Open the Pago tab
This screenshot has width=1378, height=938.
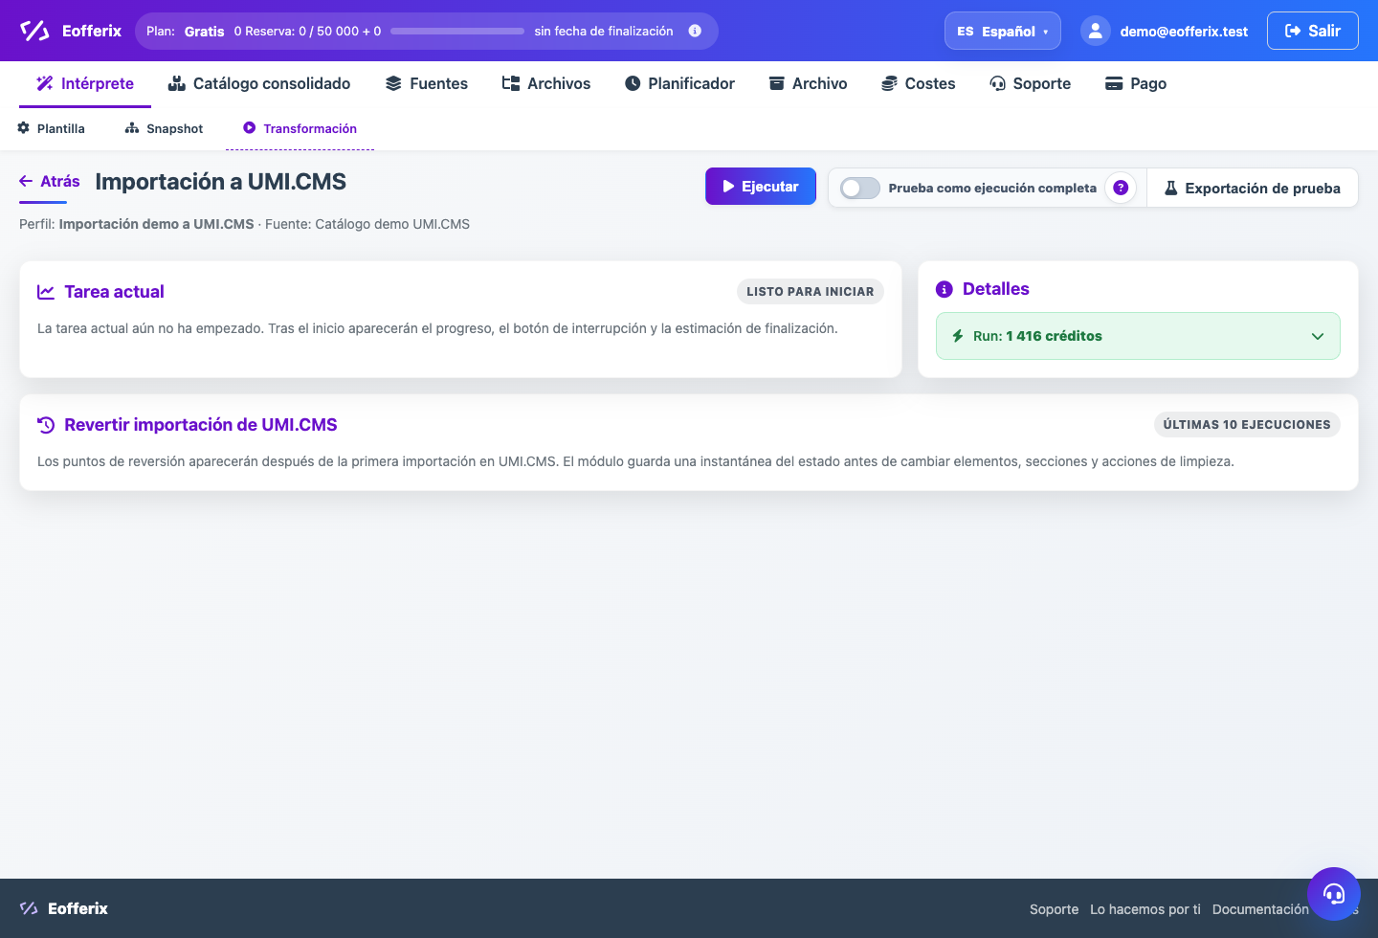pyautogui.click(x=1136, y=83)
